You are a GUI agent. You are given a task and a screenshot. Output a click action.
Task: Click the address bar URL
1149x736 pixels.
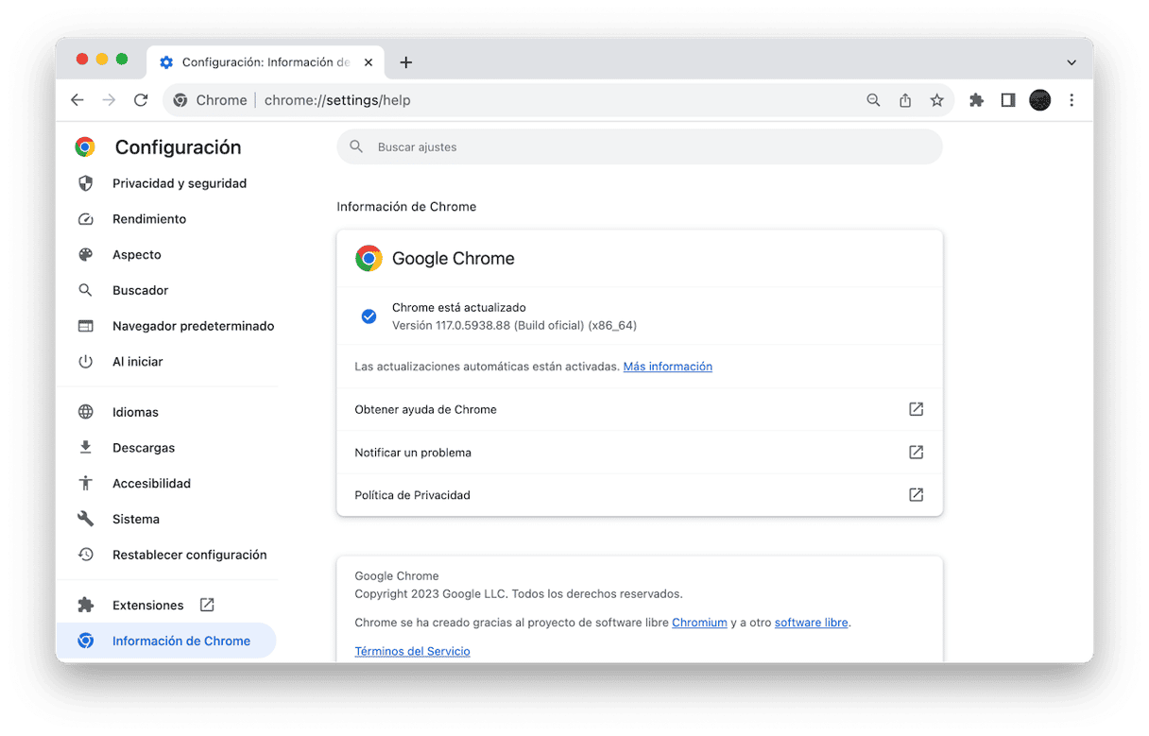pyautogui.click(x=337, y=100)
